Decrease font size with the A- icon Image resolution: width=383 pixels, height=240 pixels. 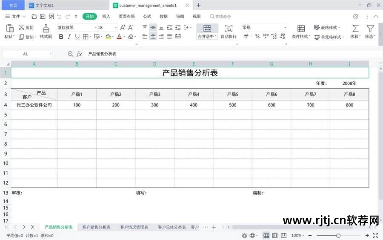131,27
